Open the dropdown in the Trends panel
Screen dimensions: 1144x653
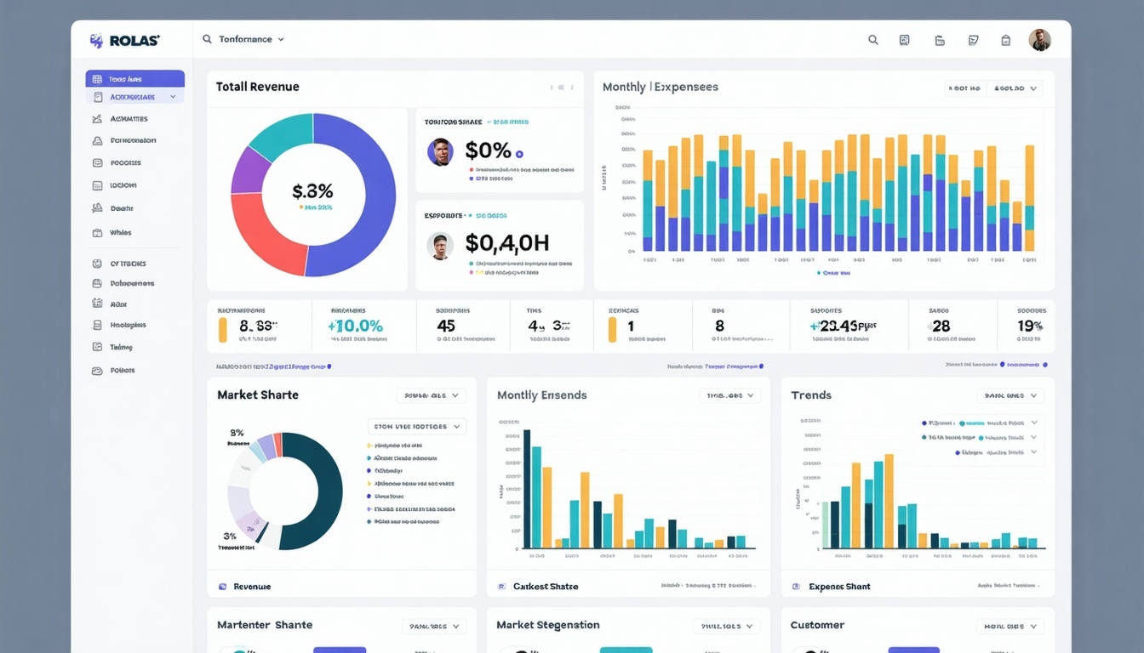point(1010,395)
